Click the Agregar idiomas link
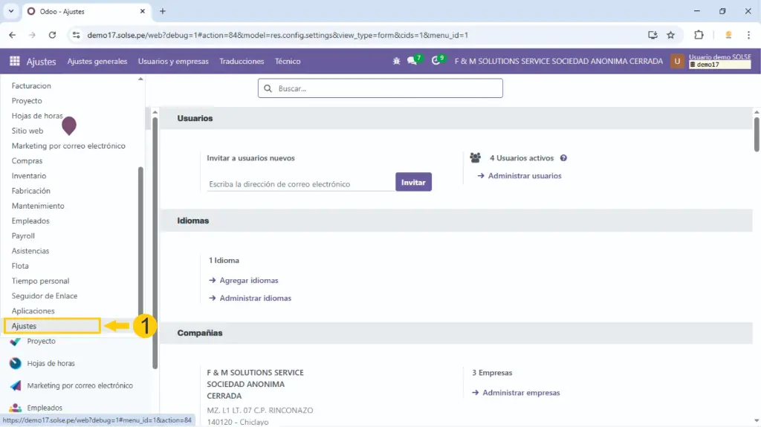761x427 pixels. (x=248, y=281)
